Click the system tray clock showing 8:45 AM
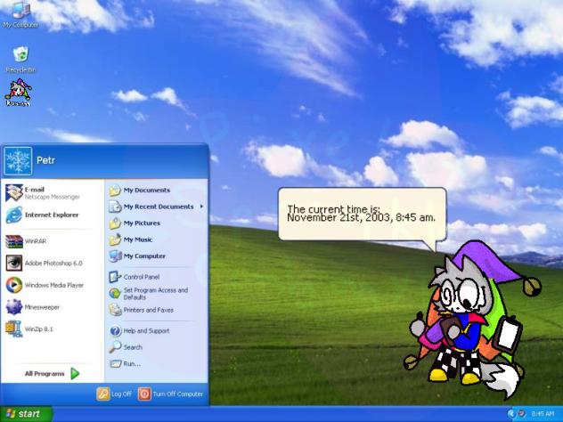 tap(543, 414)
